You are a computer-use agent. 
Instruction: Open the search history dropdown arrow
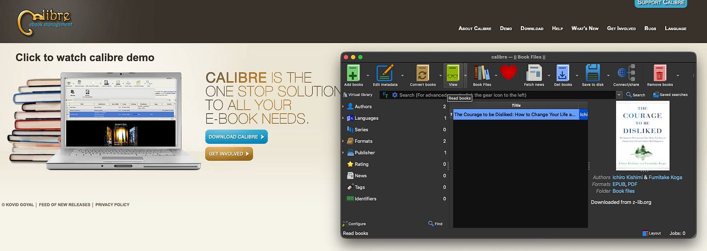click(619, 95)
